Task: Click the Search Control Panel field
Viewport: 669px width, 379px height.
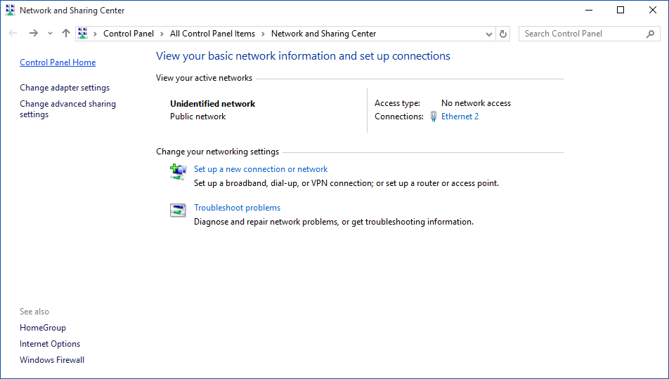Action: (580, 34)
